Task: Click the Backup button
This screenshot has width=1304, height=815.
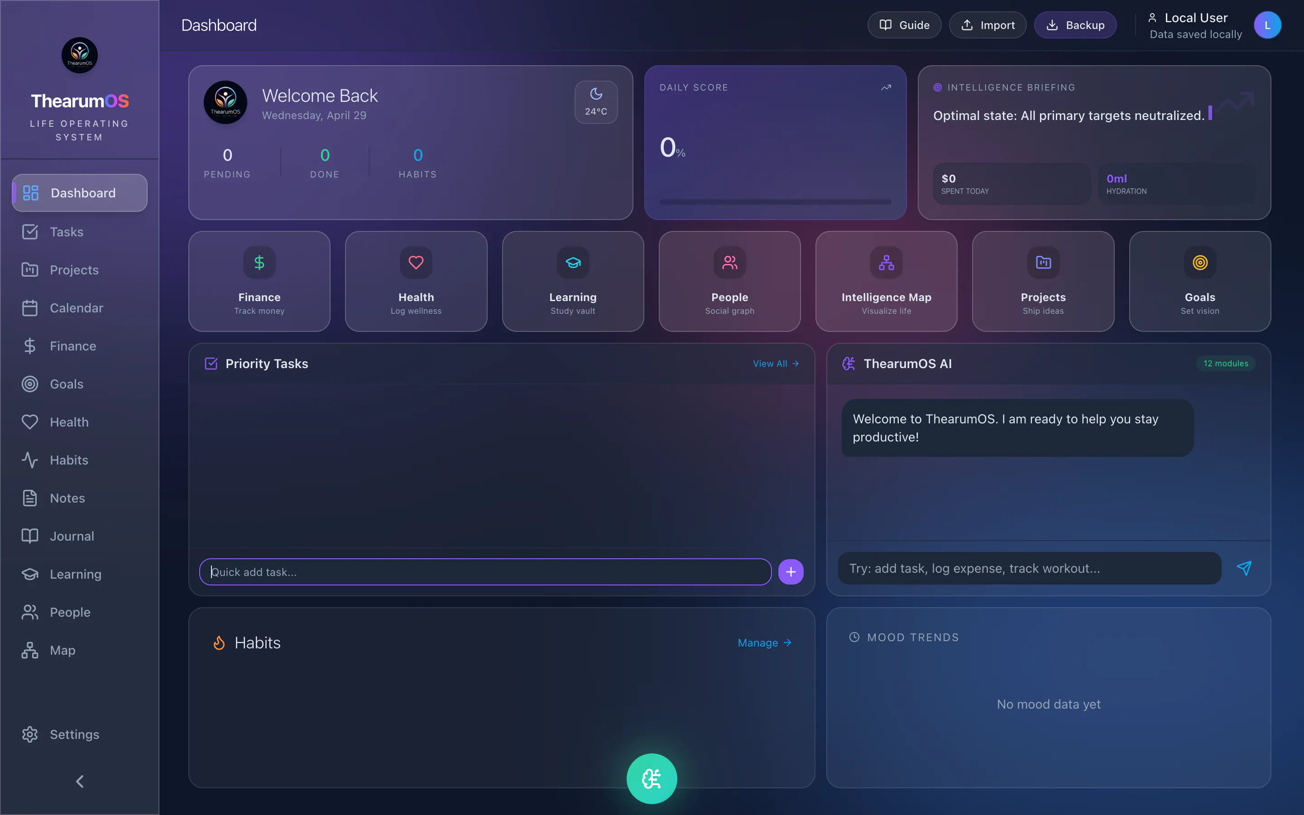Action: (x=1075, y=25)
